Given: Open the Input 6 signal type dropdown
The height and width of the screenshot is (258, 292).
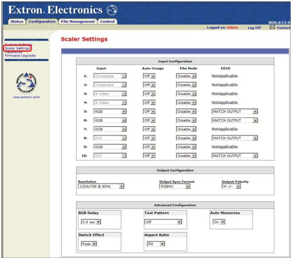Looking at the screenshot, I should coord(110,120).
